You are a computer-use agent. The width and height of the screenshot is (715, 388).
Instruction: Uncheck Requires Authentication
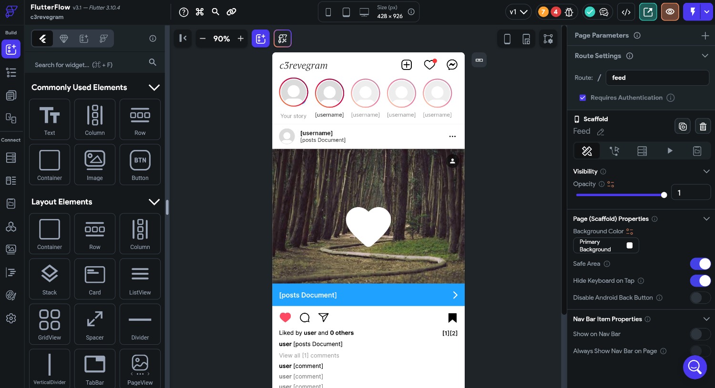pyautogui.click(x=583, y=98)
